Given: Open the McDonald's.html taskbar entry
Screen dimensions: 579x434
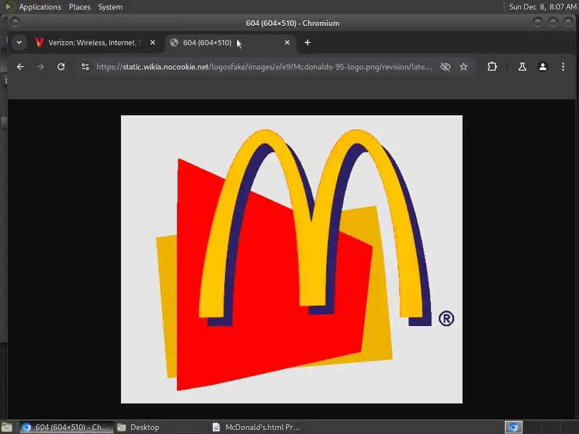Looking at the screenshot, I should 257,427.
